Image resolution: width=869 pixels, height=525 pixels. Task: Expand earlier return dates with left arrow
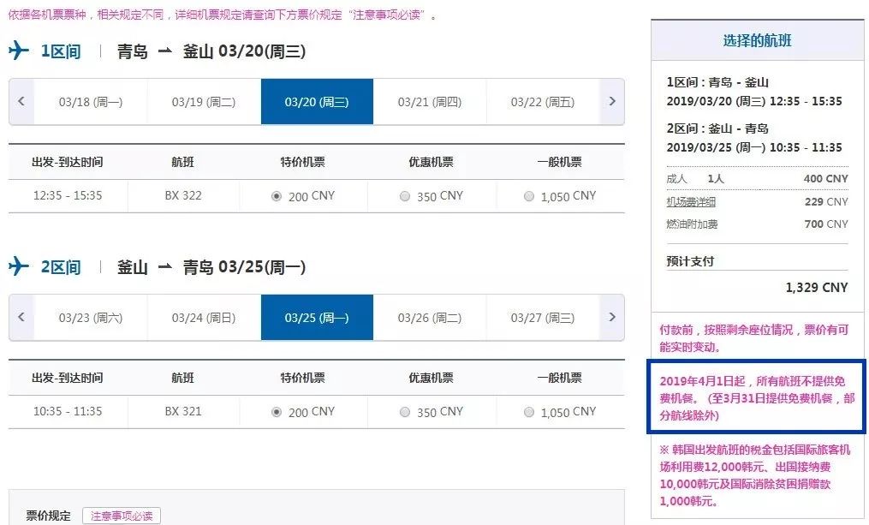[21, 317]
